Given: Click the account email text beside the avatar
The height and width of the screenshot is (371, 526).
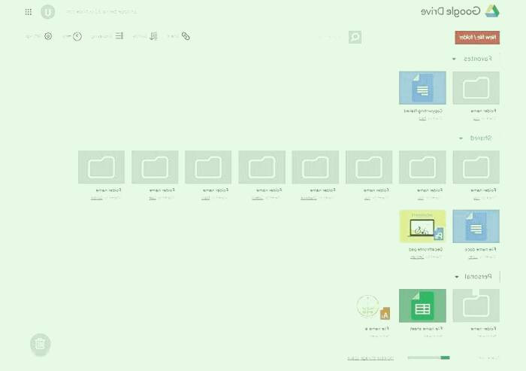Looking at the screenshot, I should (x=101, y=11).
